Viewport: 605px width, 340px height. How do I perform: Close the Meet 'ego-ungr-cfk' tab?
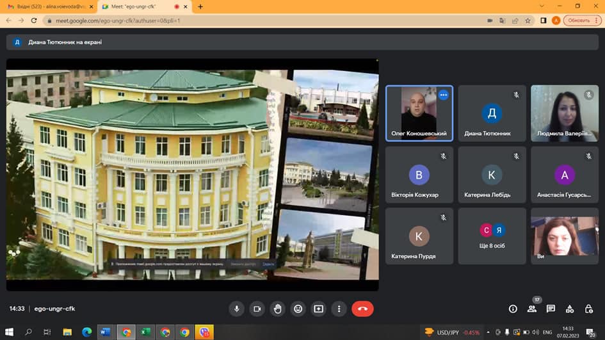tap(185, 6)
